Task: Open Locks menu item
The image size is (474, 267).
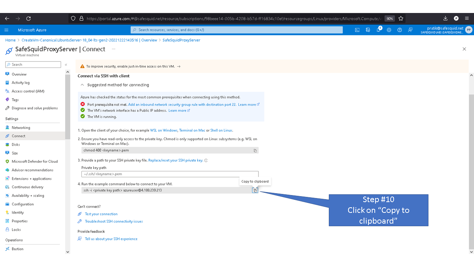Action: 16,230
